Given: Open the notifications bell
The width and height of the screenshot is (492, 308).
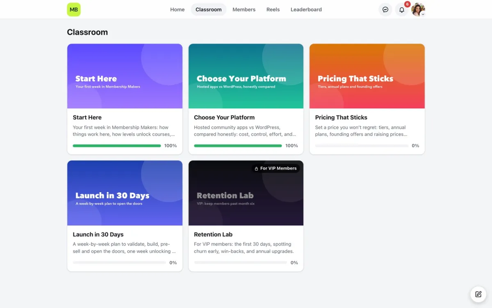Looking at the screenshot, I should pyautogui.click(x=402, y=9).
